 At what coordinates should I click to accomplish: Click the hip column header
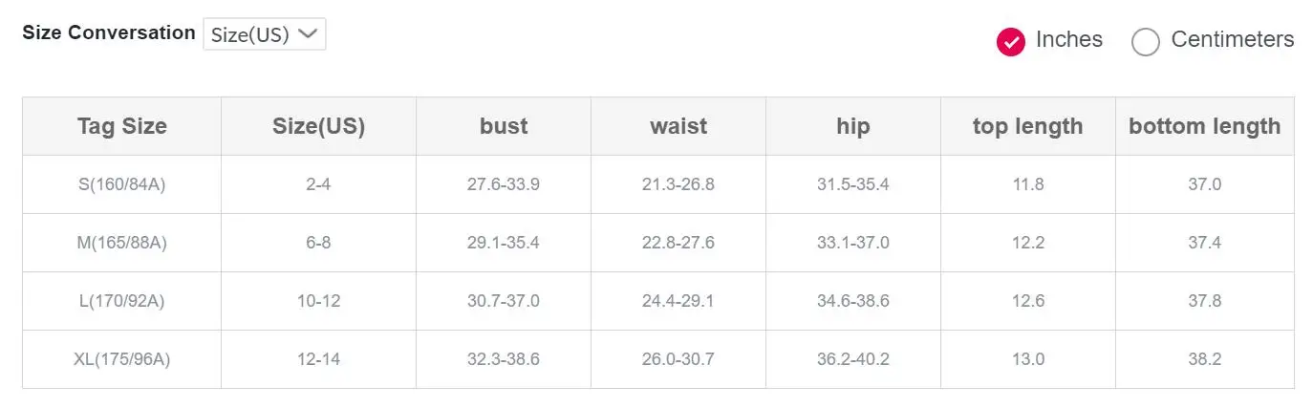pos(853,126)
